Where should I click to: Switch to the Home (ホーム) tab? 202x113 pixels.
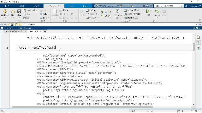click(x=7, y=6)
